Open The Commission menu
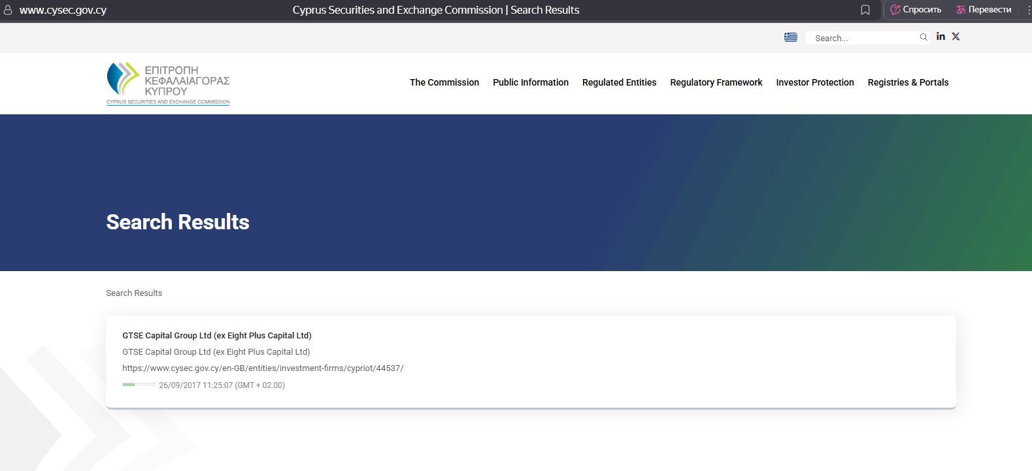The image size is (1032, 471). (x=444, y=82)
